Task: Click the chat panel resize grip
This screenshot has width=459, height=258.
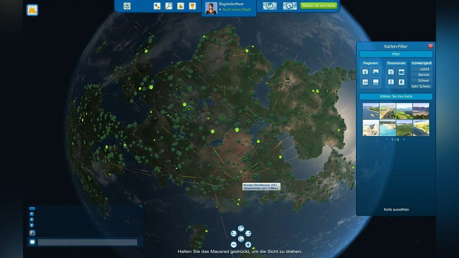Action: click(x=140, y=206)
